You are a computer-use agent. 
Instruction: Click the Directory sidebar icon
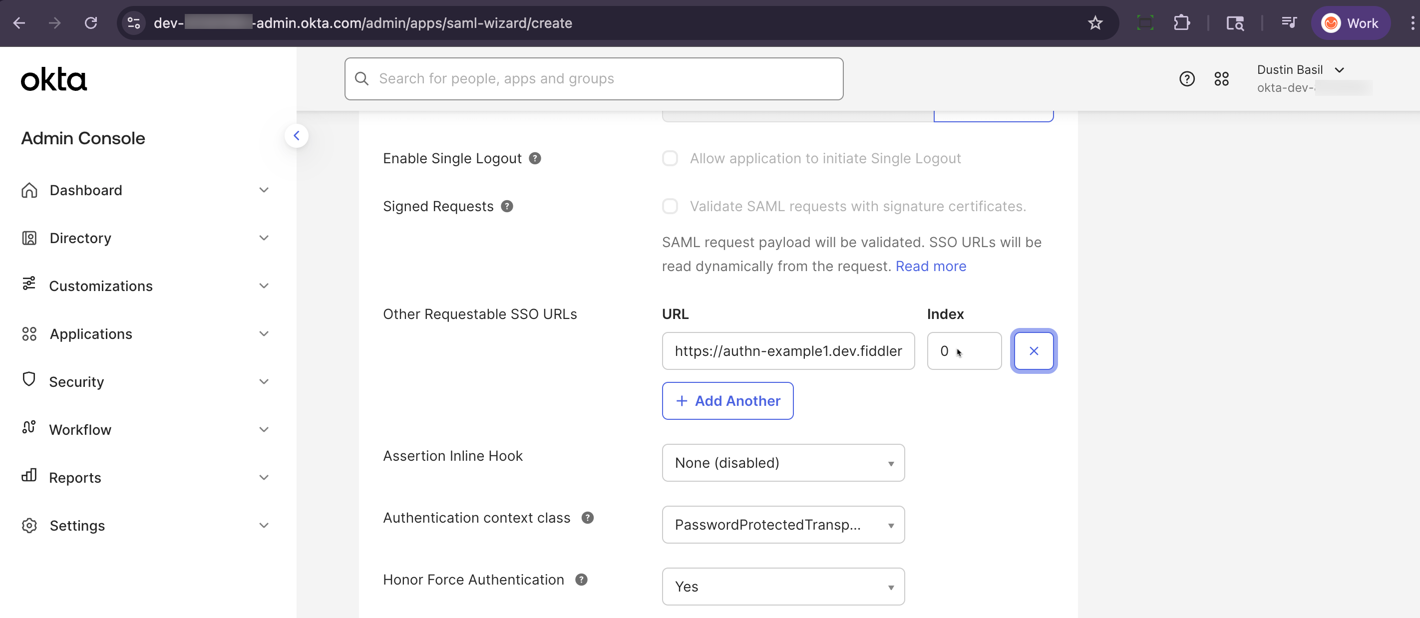(30, 238)
